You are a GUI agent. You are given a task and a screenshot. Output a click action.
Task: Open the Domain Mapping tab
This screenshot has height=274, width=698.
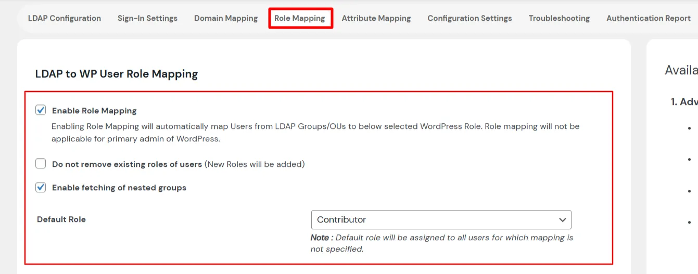226,18
